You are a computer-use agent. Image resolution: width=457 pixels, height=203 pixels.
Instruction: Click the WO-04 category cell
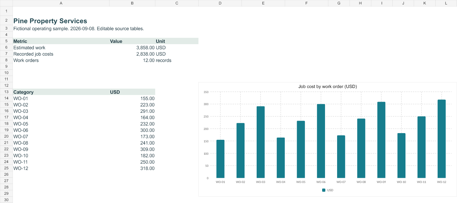61,117
